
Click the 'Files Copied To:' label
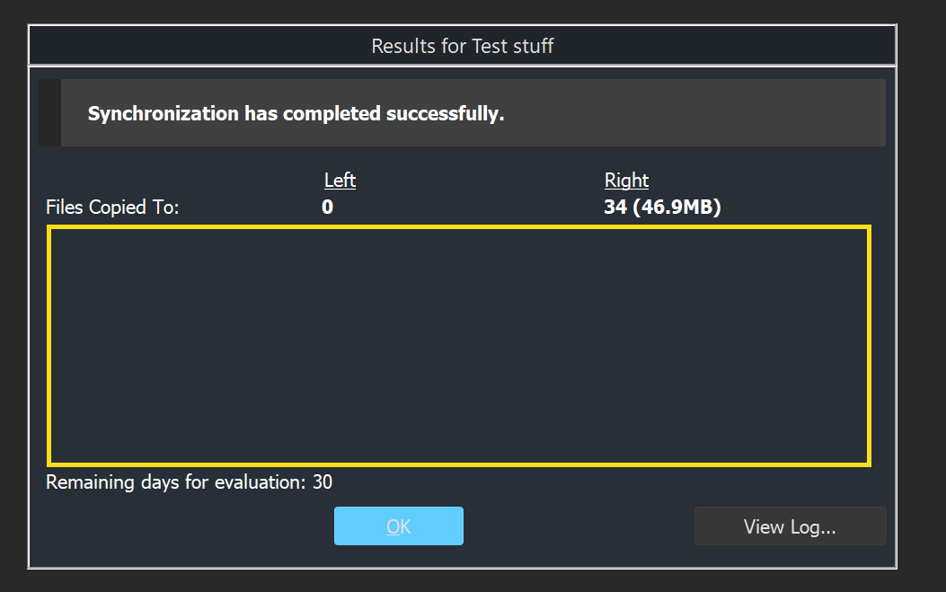click(113, 208)
